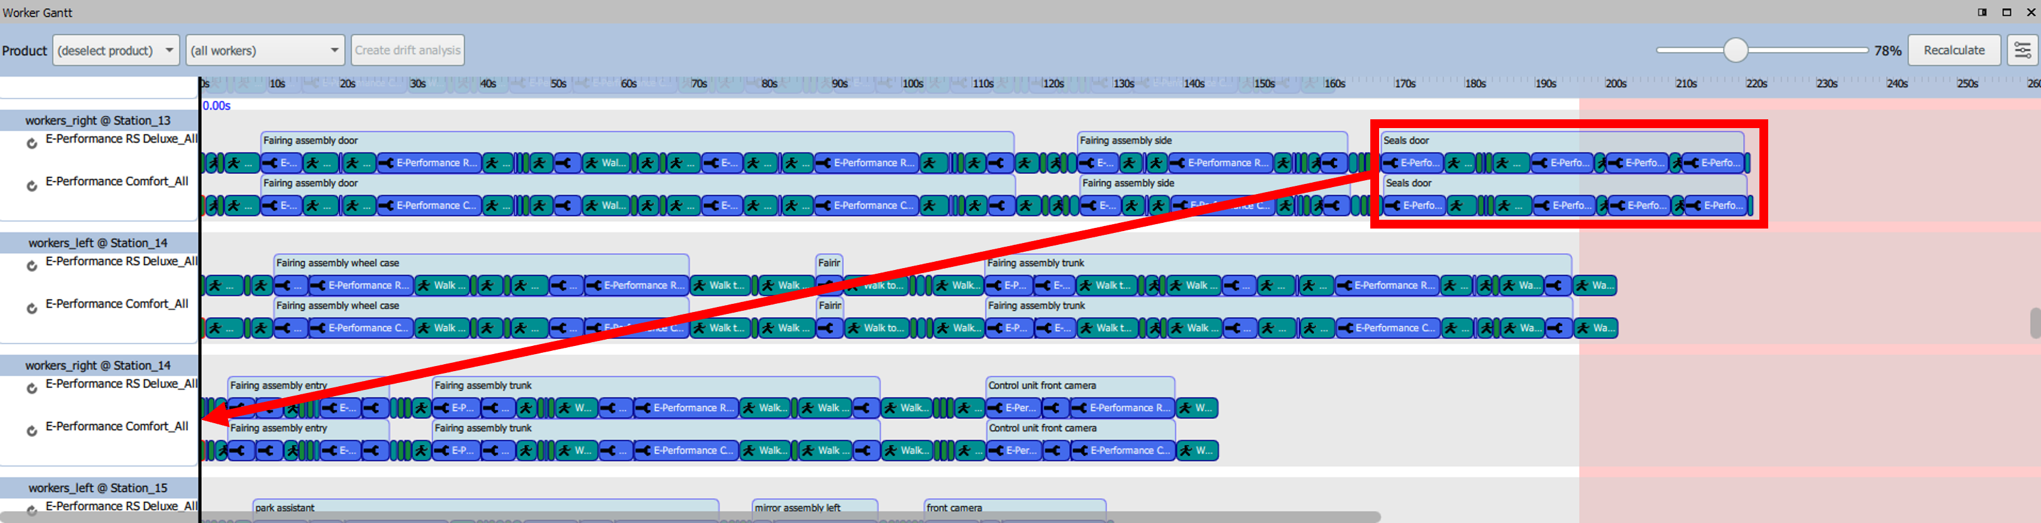Click refresh icon for workers_right Station_14 Comfort_All
This screenshot has width=2041, height=523.
[x=31, y=431]
